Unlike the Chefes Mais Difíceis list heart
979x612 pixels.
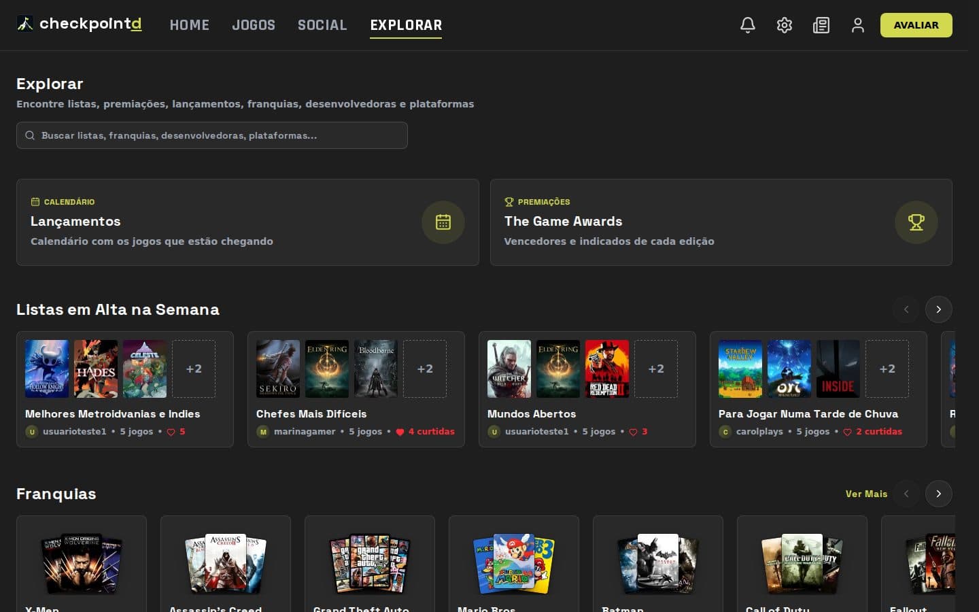tap(400, 432)
